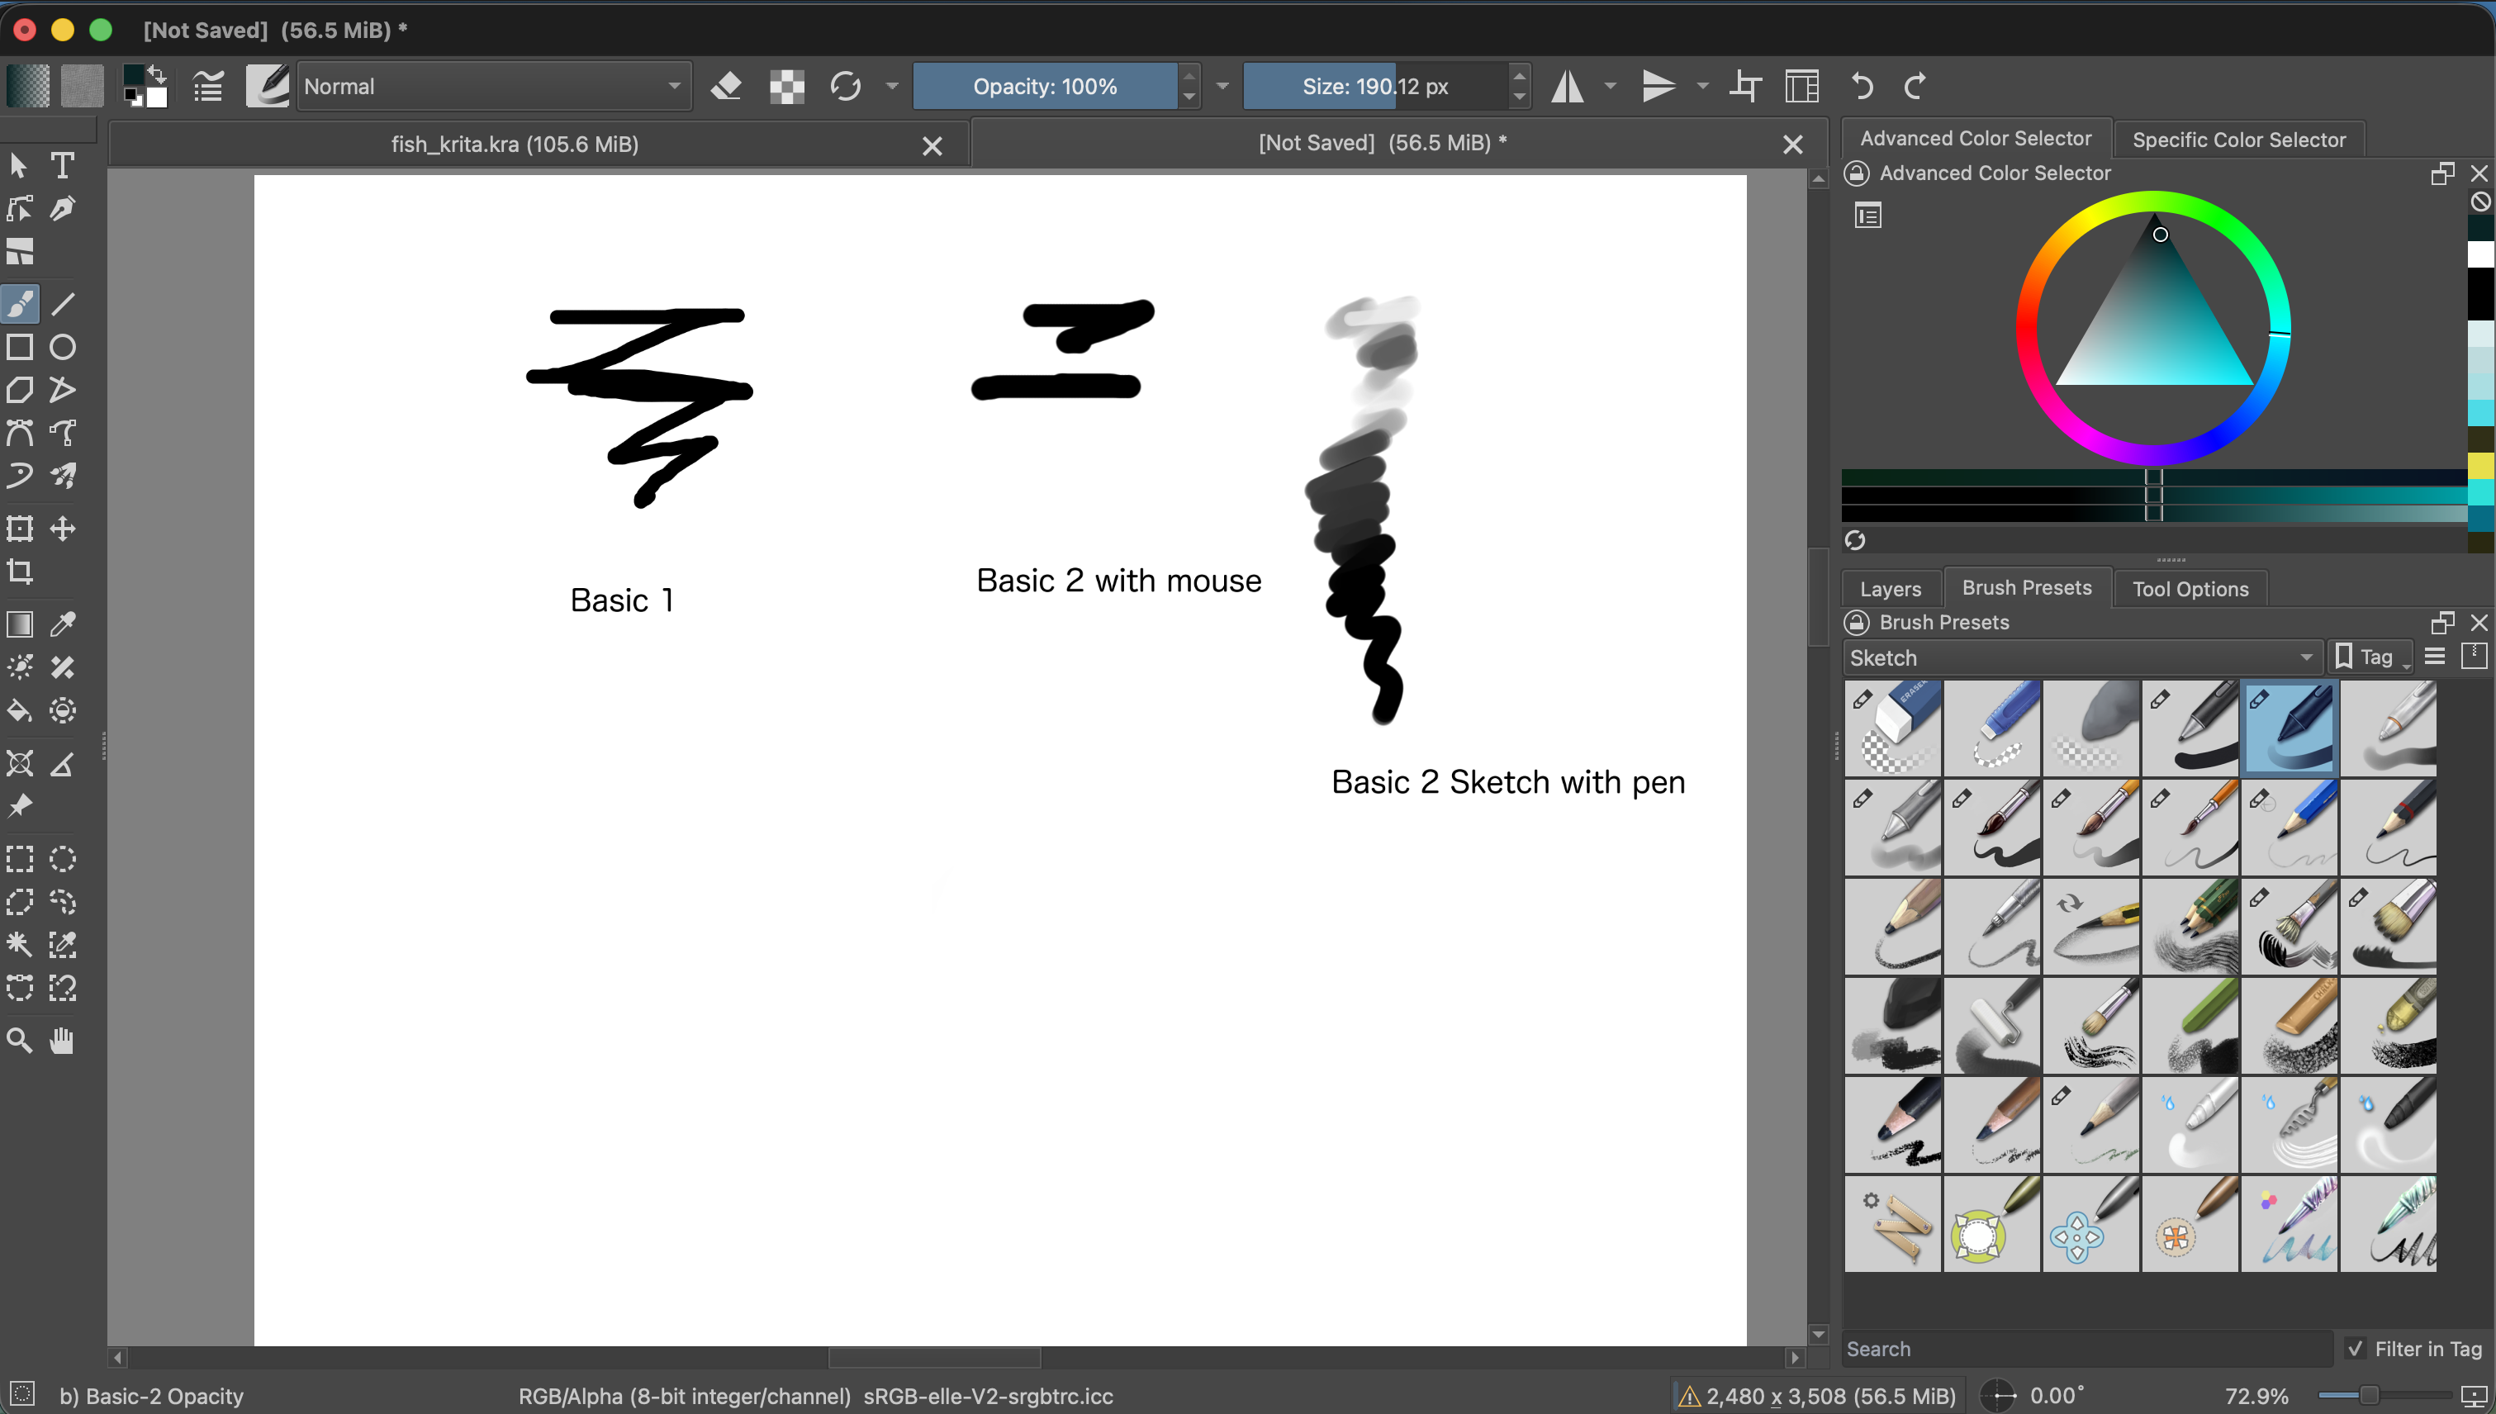The height and width of the screenshot is (1414, 2496).
Task: Open the Normal blending mode dropdown
Action: [x=495, y=87]
